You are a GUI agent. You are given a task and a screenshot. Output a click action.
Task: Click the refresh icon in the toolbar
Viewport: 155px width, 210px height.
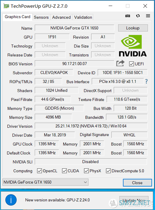[x=138, y=16]
